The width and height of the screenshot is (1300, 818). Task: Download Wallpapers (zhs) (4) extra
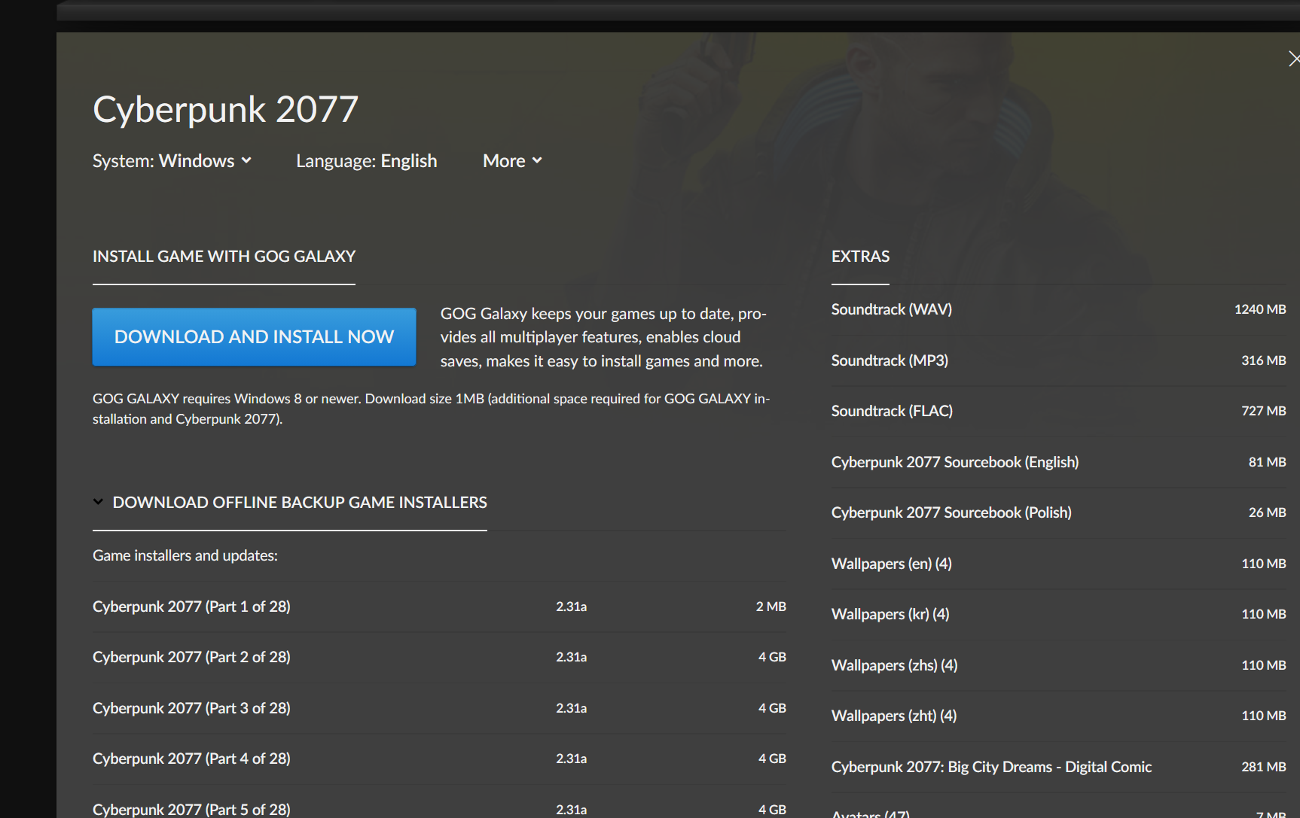(1058, 665)
